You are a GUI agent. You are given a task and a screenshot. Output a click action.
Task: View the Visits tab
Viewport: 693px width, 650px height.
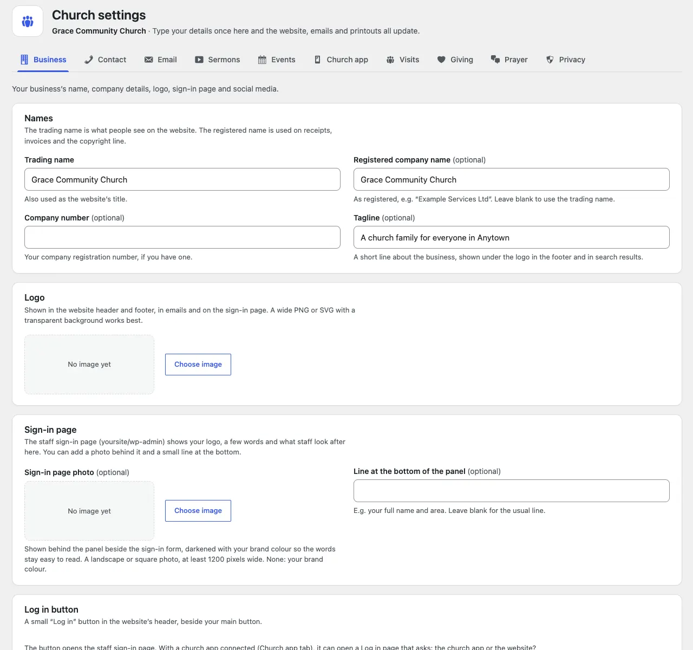[x=402, y=60]
